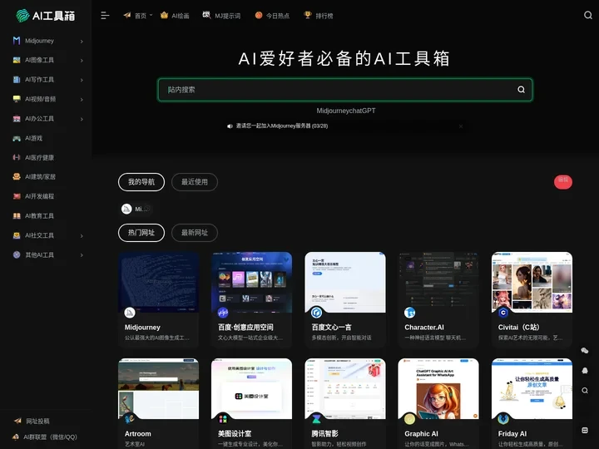Click the AI医疗健康 sidebar icon
Screen dimensions: 599x449
coord(17,157)
